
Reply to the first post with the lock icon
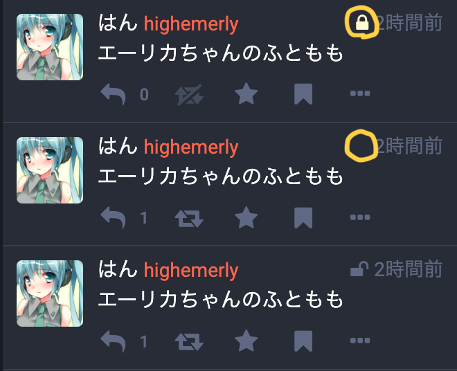coord(113,94)
